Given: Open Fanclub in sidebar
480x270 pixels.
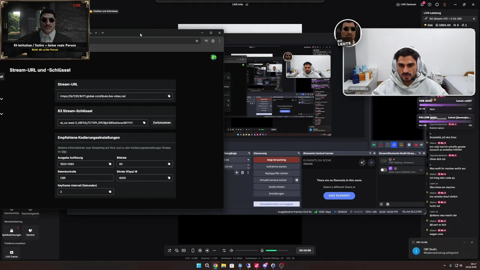Looking at the screenshot, I should 30,232.
